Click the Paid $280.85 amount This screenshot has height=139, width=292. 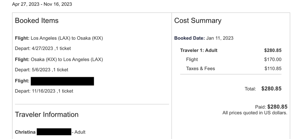[x=277, y=107]
